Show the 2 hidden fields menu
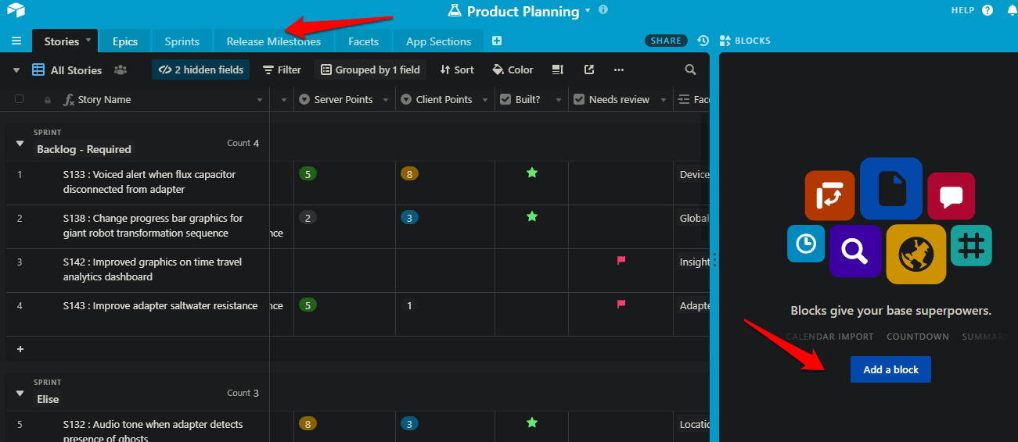1018x442 pixels. tap(200, 70)
